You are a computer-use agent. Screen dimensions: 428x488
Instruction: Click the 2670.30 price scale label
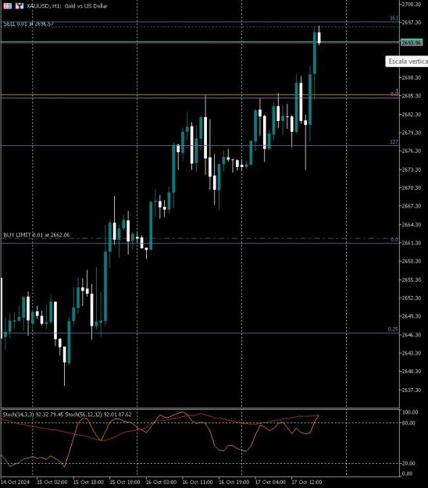click(x=412, y=187)
